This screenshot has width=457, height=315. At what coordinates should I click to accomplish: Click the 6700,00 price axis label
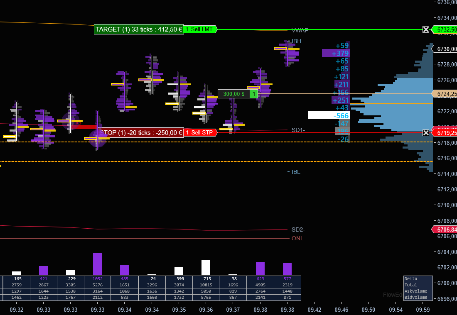447,283
